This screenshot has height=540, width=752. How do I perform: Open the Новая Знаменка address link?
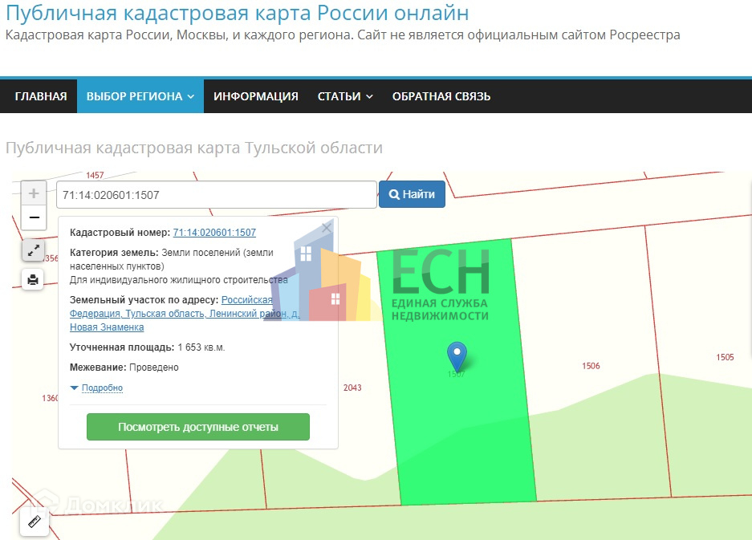(107, 327)
